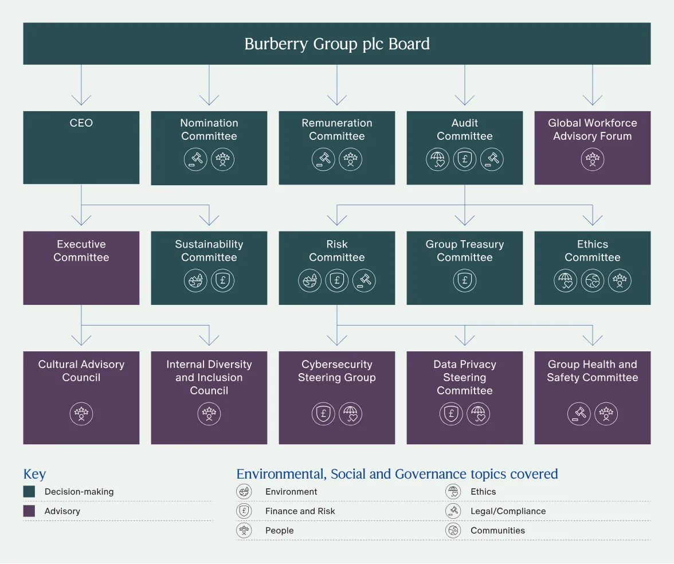674x564 pixels.
Task: Click the Cultural Advisory Council title text
Action: pyautogui.click(x=81, y=370)
